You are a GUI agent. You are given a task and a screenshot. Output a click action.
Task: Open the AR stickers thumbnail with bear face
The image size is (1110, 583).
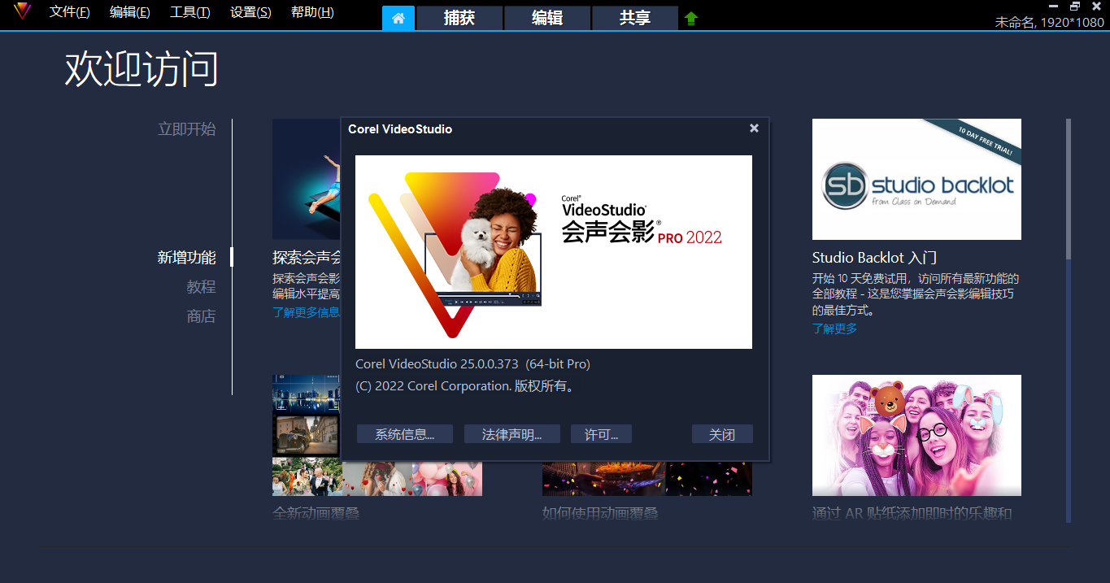(916, 435)
